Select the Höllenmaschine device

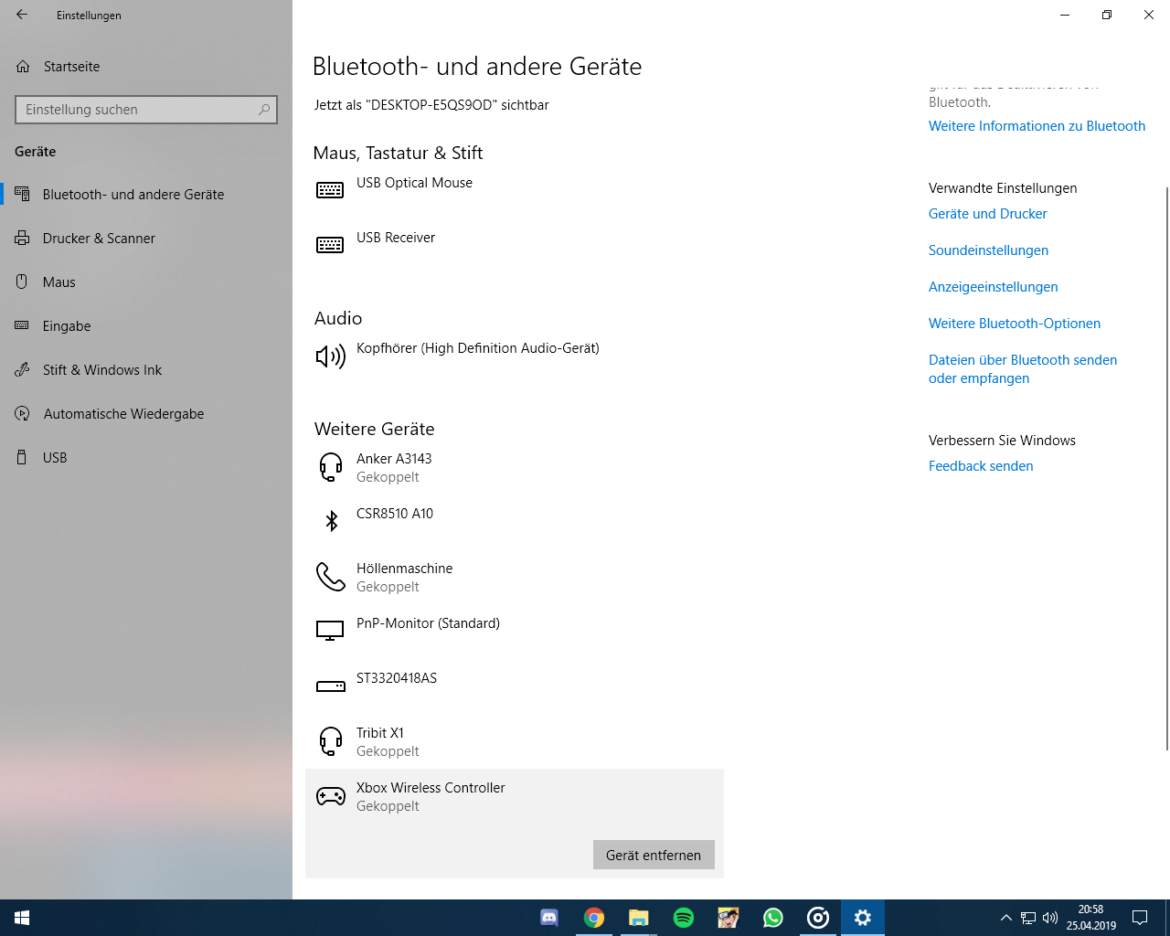point(515,577)
